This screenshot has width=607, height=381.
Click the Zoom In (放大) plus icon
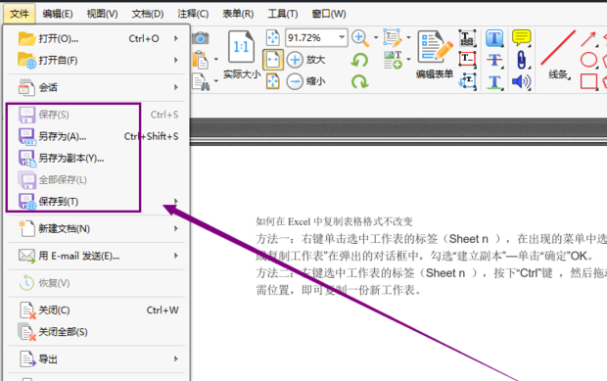click(x=295, y=60)
